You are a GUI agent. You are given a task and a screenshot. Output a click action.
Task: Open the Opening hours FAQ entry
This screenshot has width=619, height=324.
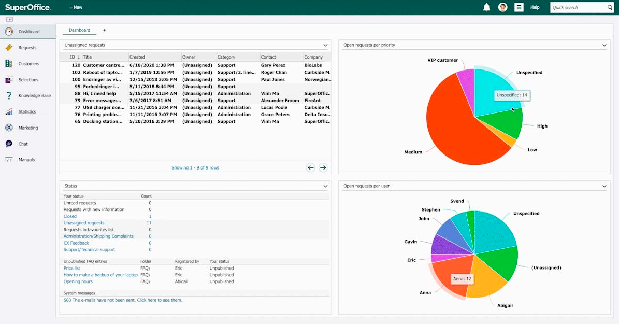78,281
